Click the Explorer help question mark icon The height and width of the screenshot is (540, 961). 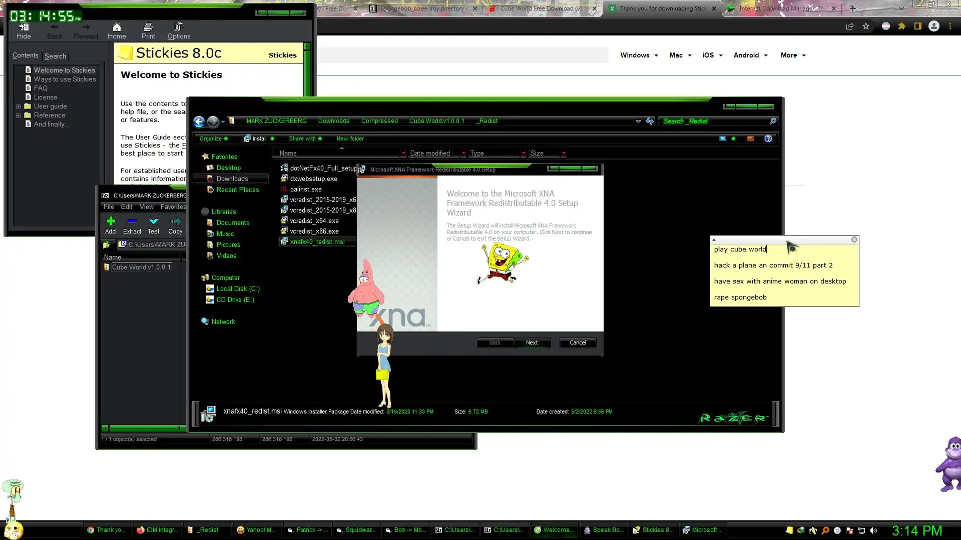pos(768,138)
